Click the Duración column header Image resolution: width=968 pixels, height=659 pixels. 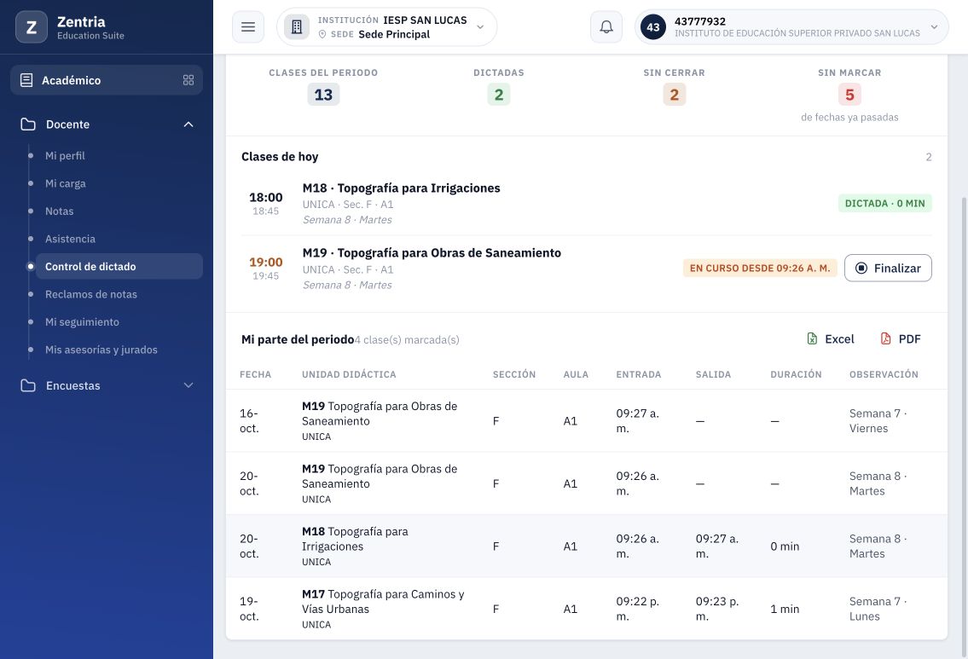pos(796,374)
